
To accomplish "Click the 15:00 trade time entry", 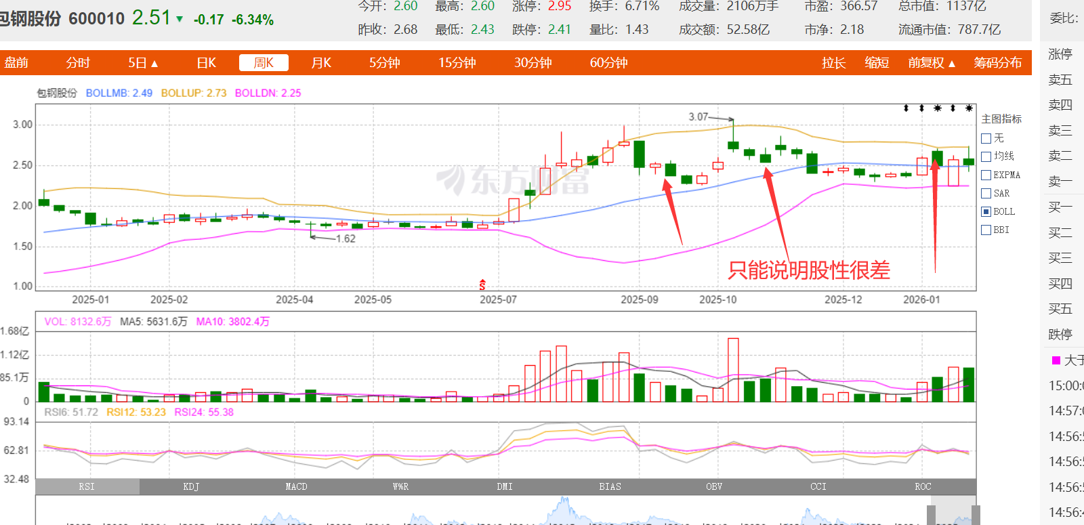I will (x=1066, y=385).
